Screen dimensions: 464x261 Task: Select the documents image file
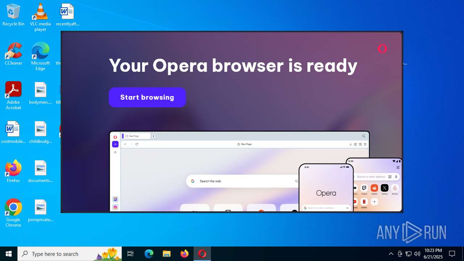(x=40, y=172)
